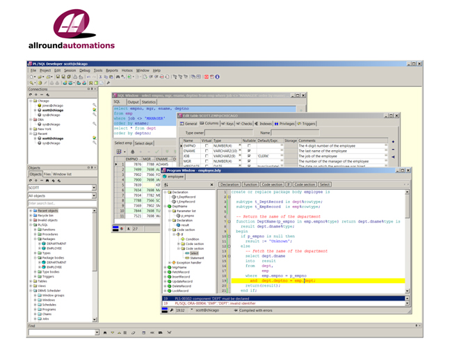The width and height of the screenshot is (452, 343).
Task: Open the All objects filter dropdown
Action: pos(94,196)
